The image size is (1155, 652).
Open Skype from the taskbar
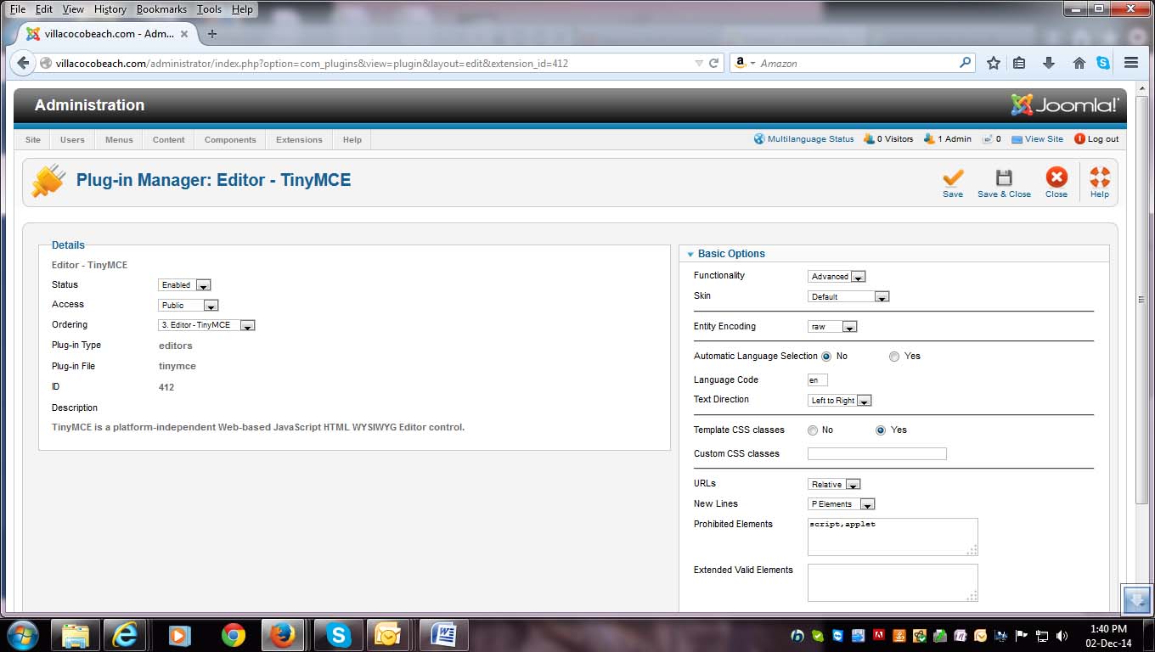339,635
